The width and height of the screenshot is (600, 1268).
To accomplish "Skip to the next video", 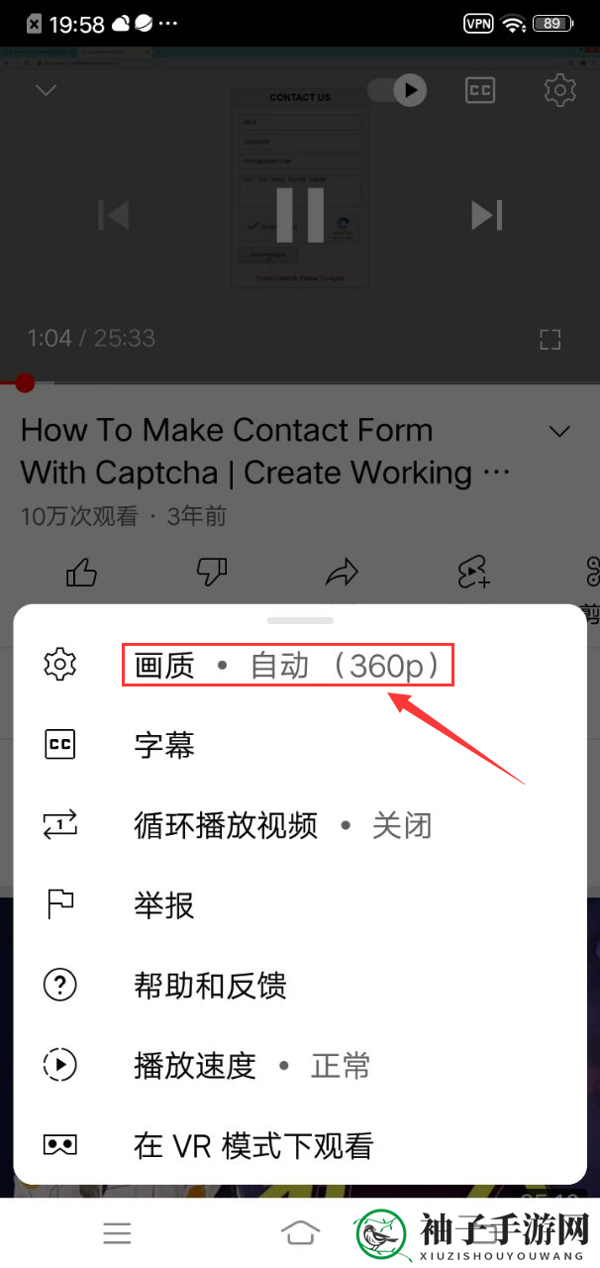I will click(486, 215).
